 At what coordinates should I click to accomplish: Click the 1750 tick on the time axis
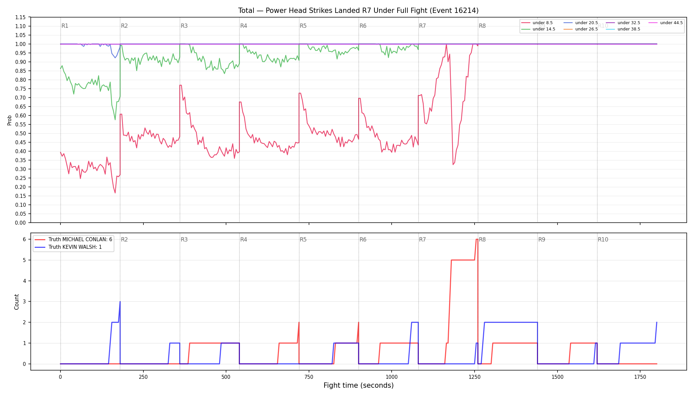pos(640,377)
